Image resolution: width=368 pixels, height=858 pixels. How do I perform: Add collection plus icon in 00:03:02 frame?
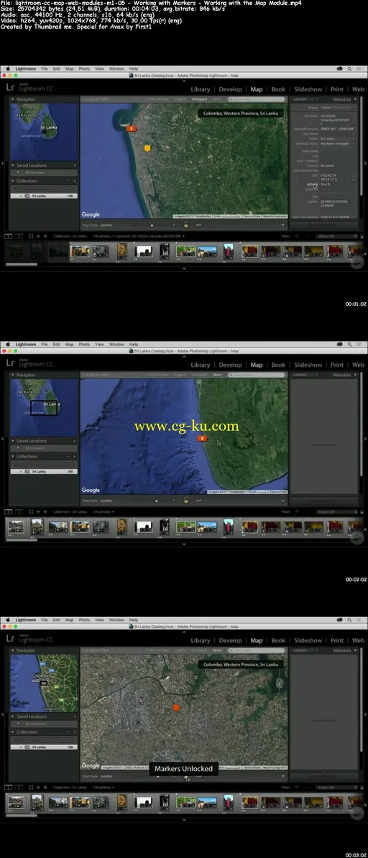pos(74,732)
